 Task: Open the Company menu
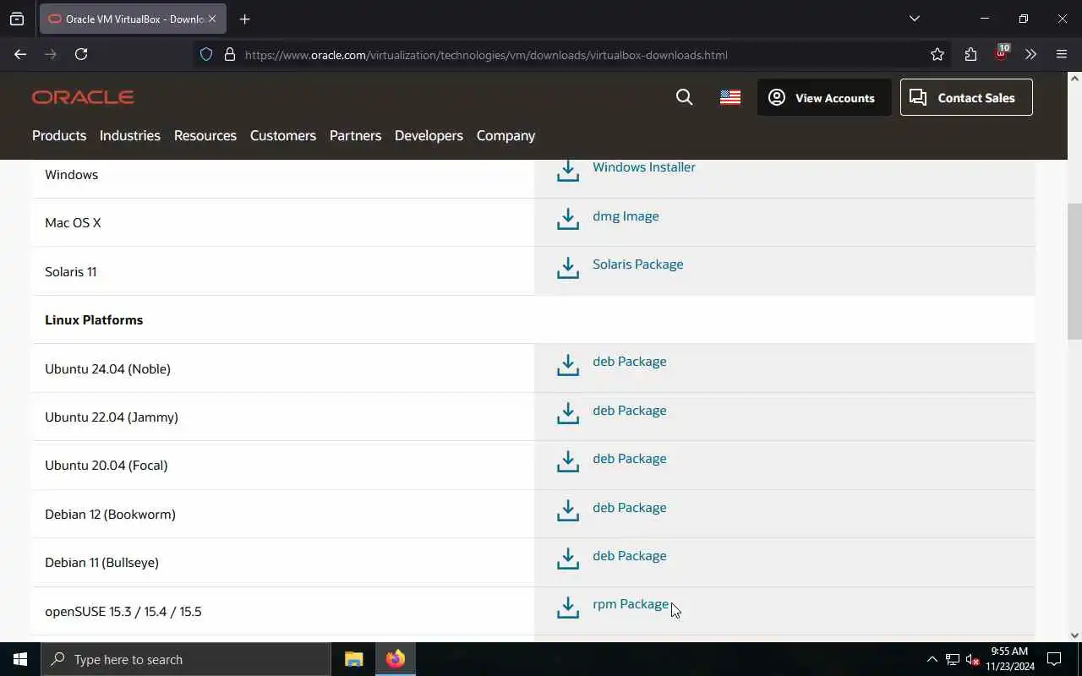(505, 135)
